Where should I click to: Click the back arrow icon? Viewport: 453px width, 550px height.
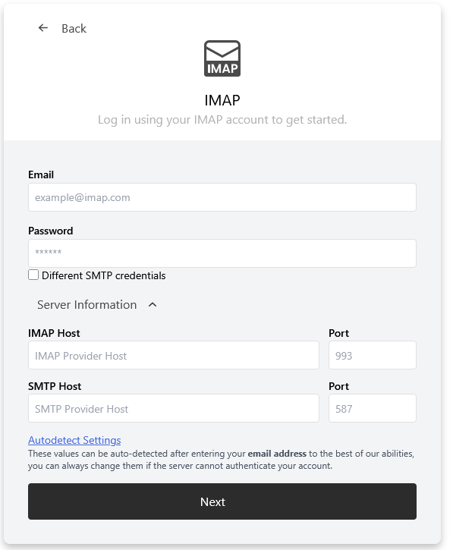click(x=42, y=28)
